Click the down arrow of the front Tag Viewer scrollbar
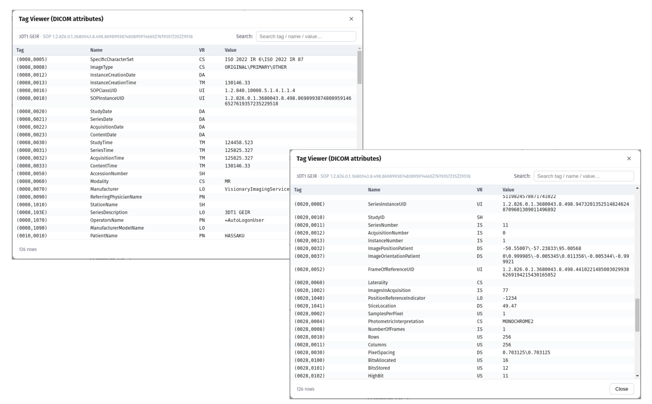This screenshot has width=652, height=404. tap(637, 376)
